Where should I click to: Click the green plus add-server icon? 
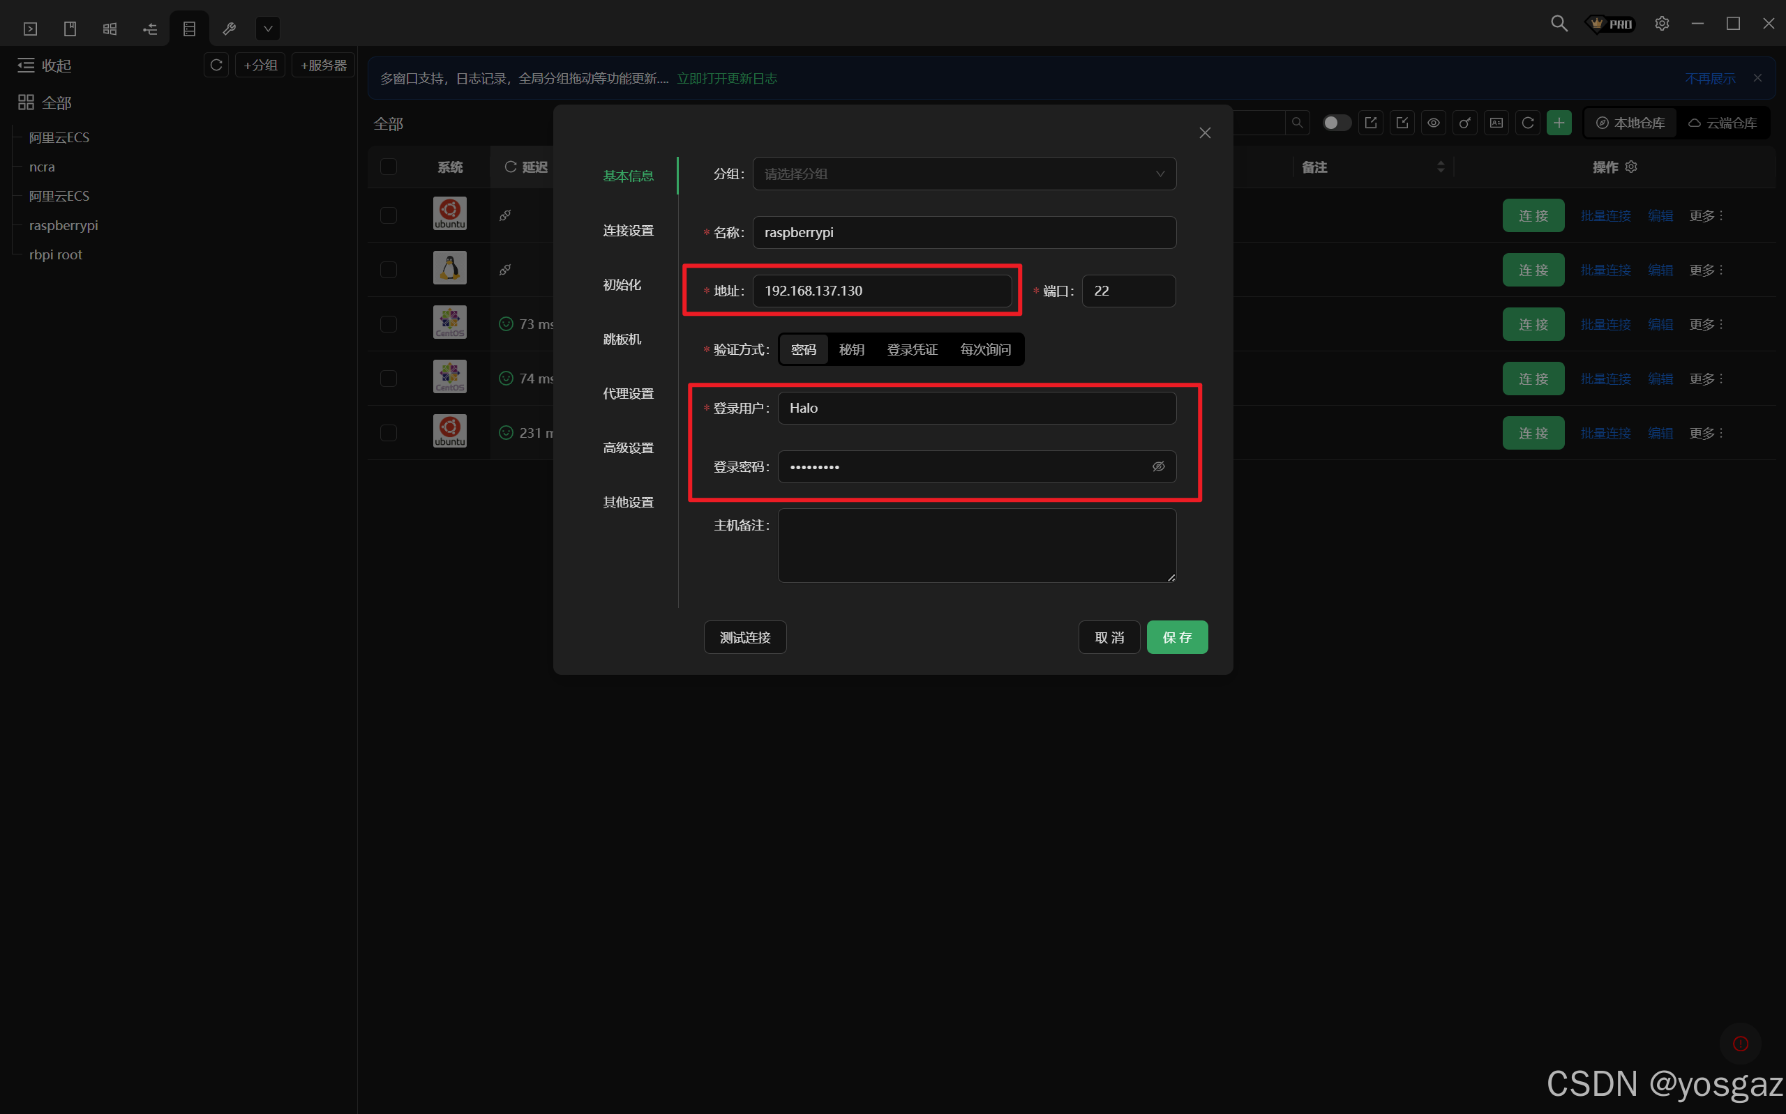(x=1559, y=123)
